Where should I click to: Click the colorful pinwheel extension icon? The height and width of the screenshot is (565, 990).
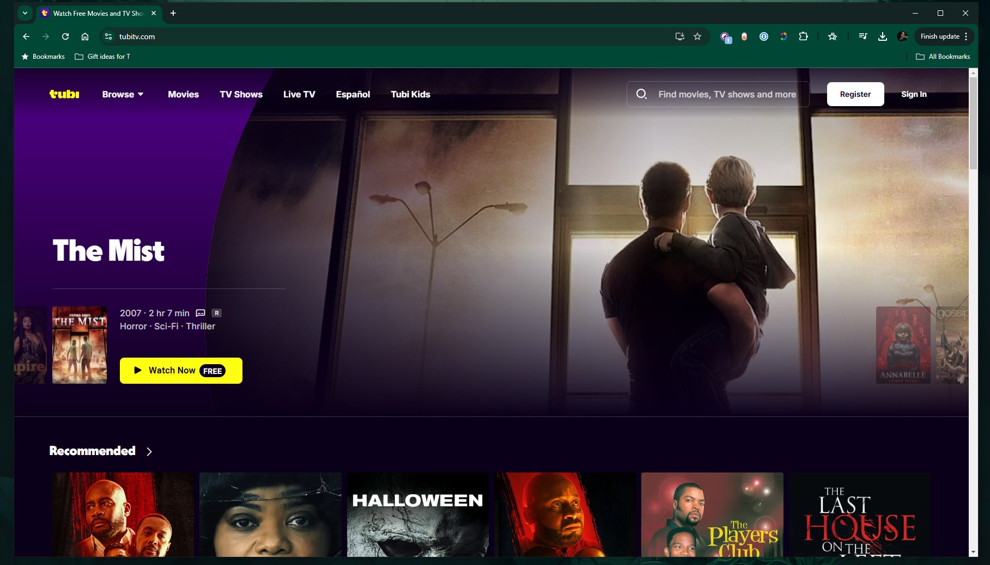[784, 36]
